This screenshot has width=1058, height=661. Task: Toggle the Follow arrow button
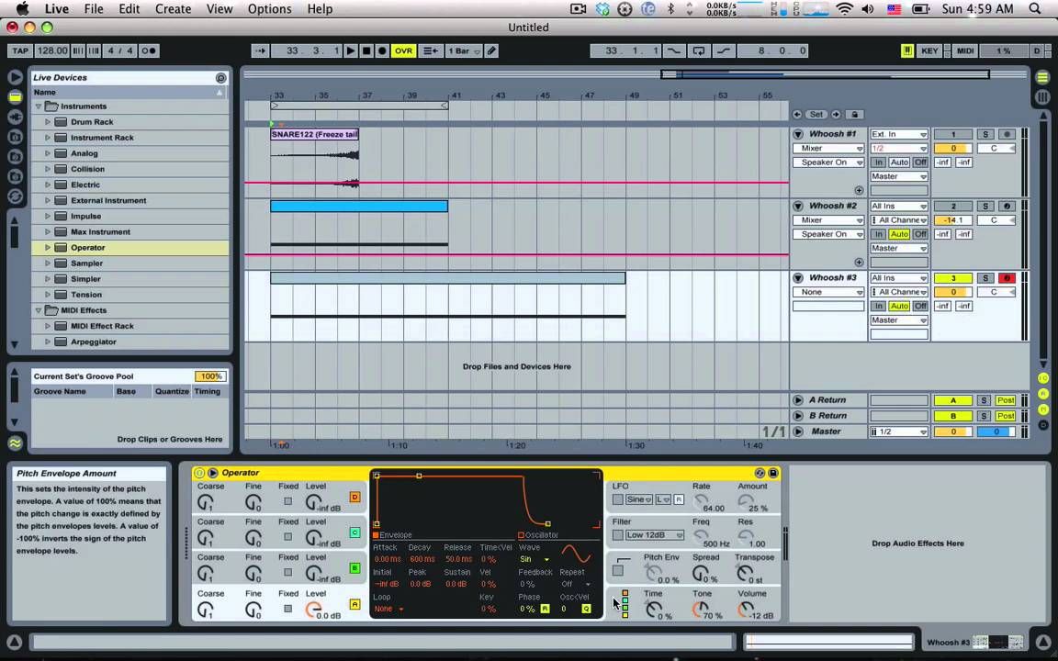tap(260, 50)
